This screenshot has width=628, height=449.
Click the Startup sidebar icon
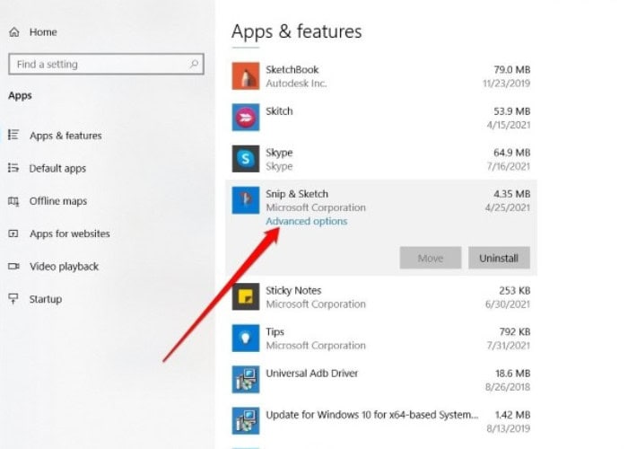coord(13,299)
